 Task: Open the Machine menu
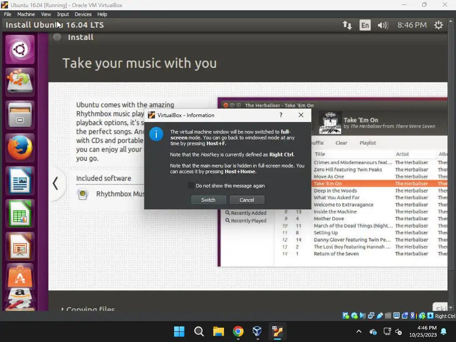26,14
